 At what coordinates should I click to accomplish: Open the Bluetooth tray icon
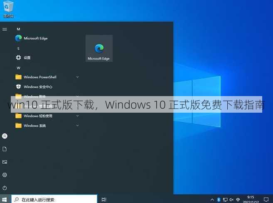coord(219,200)
